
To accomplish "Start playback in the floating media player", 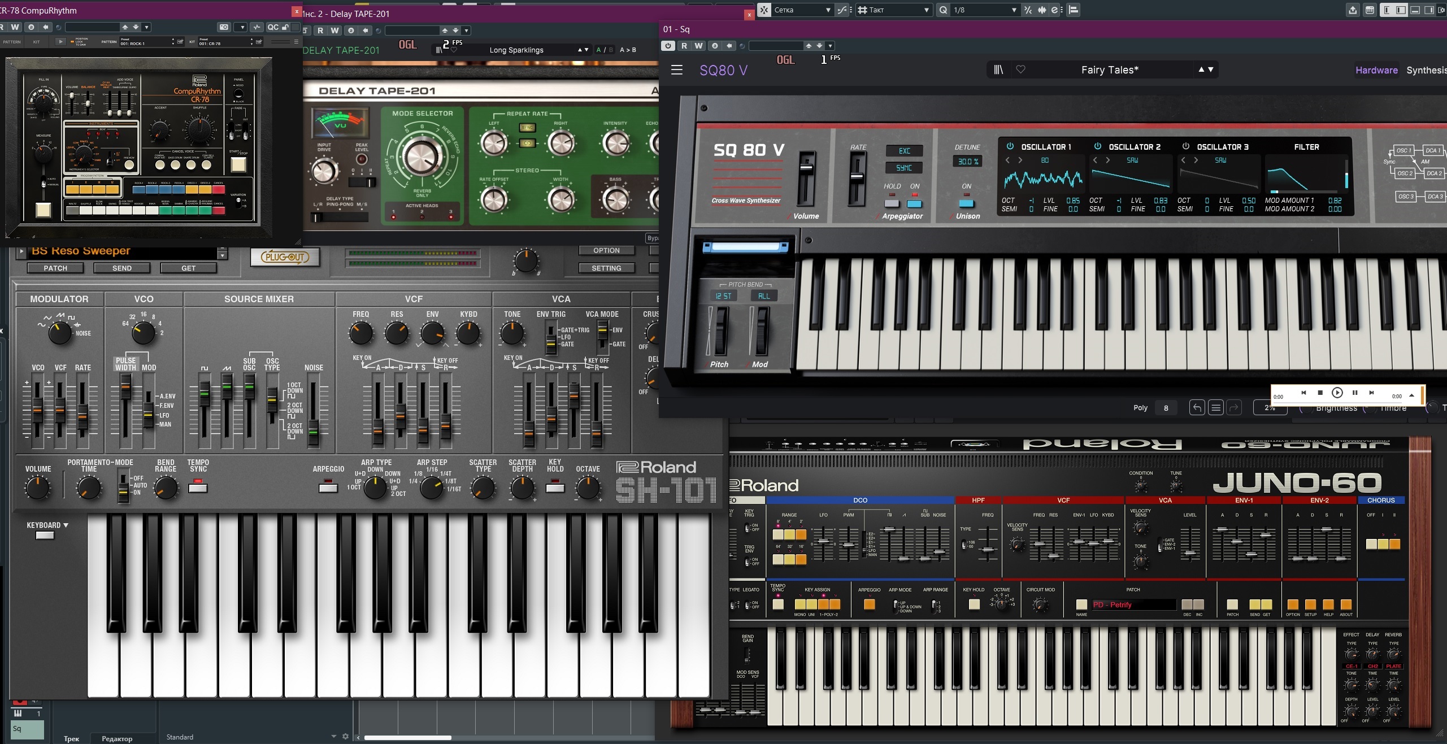I will click(x=1337, y=393).
